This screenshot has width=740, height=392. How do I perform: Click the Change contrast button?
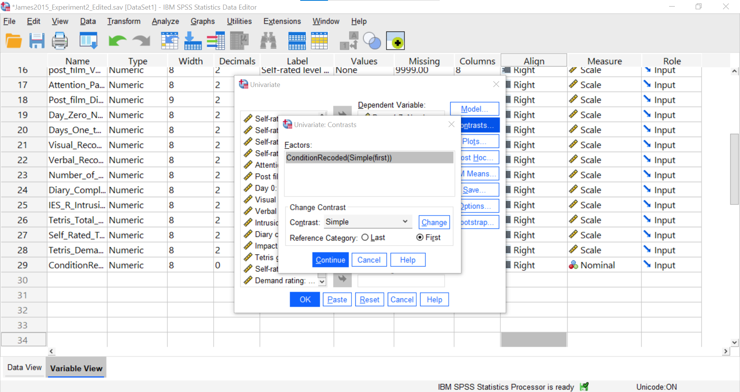point(434,222)
